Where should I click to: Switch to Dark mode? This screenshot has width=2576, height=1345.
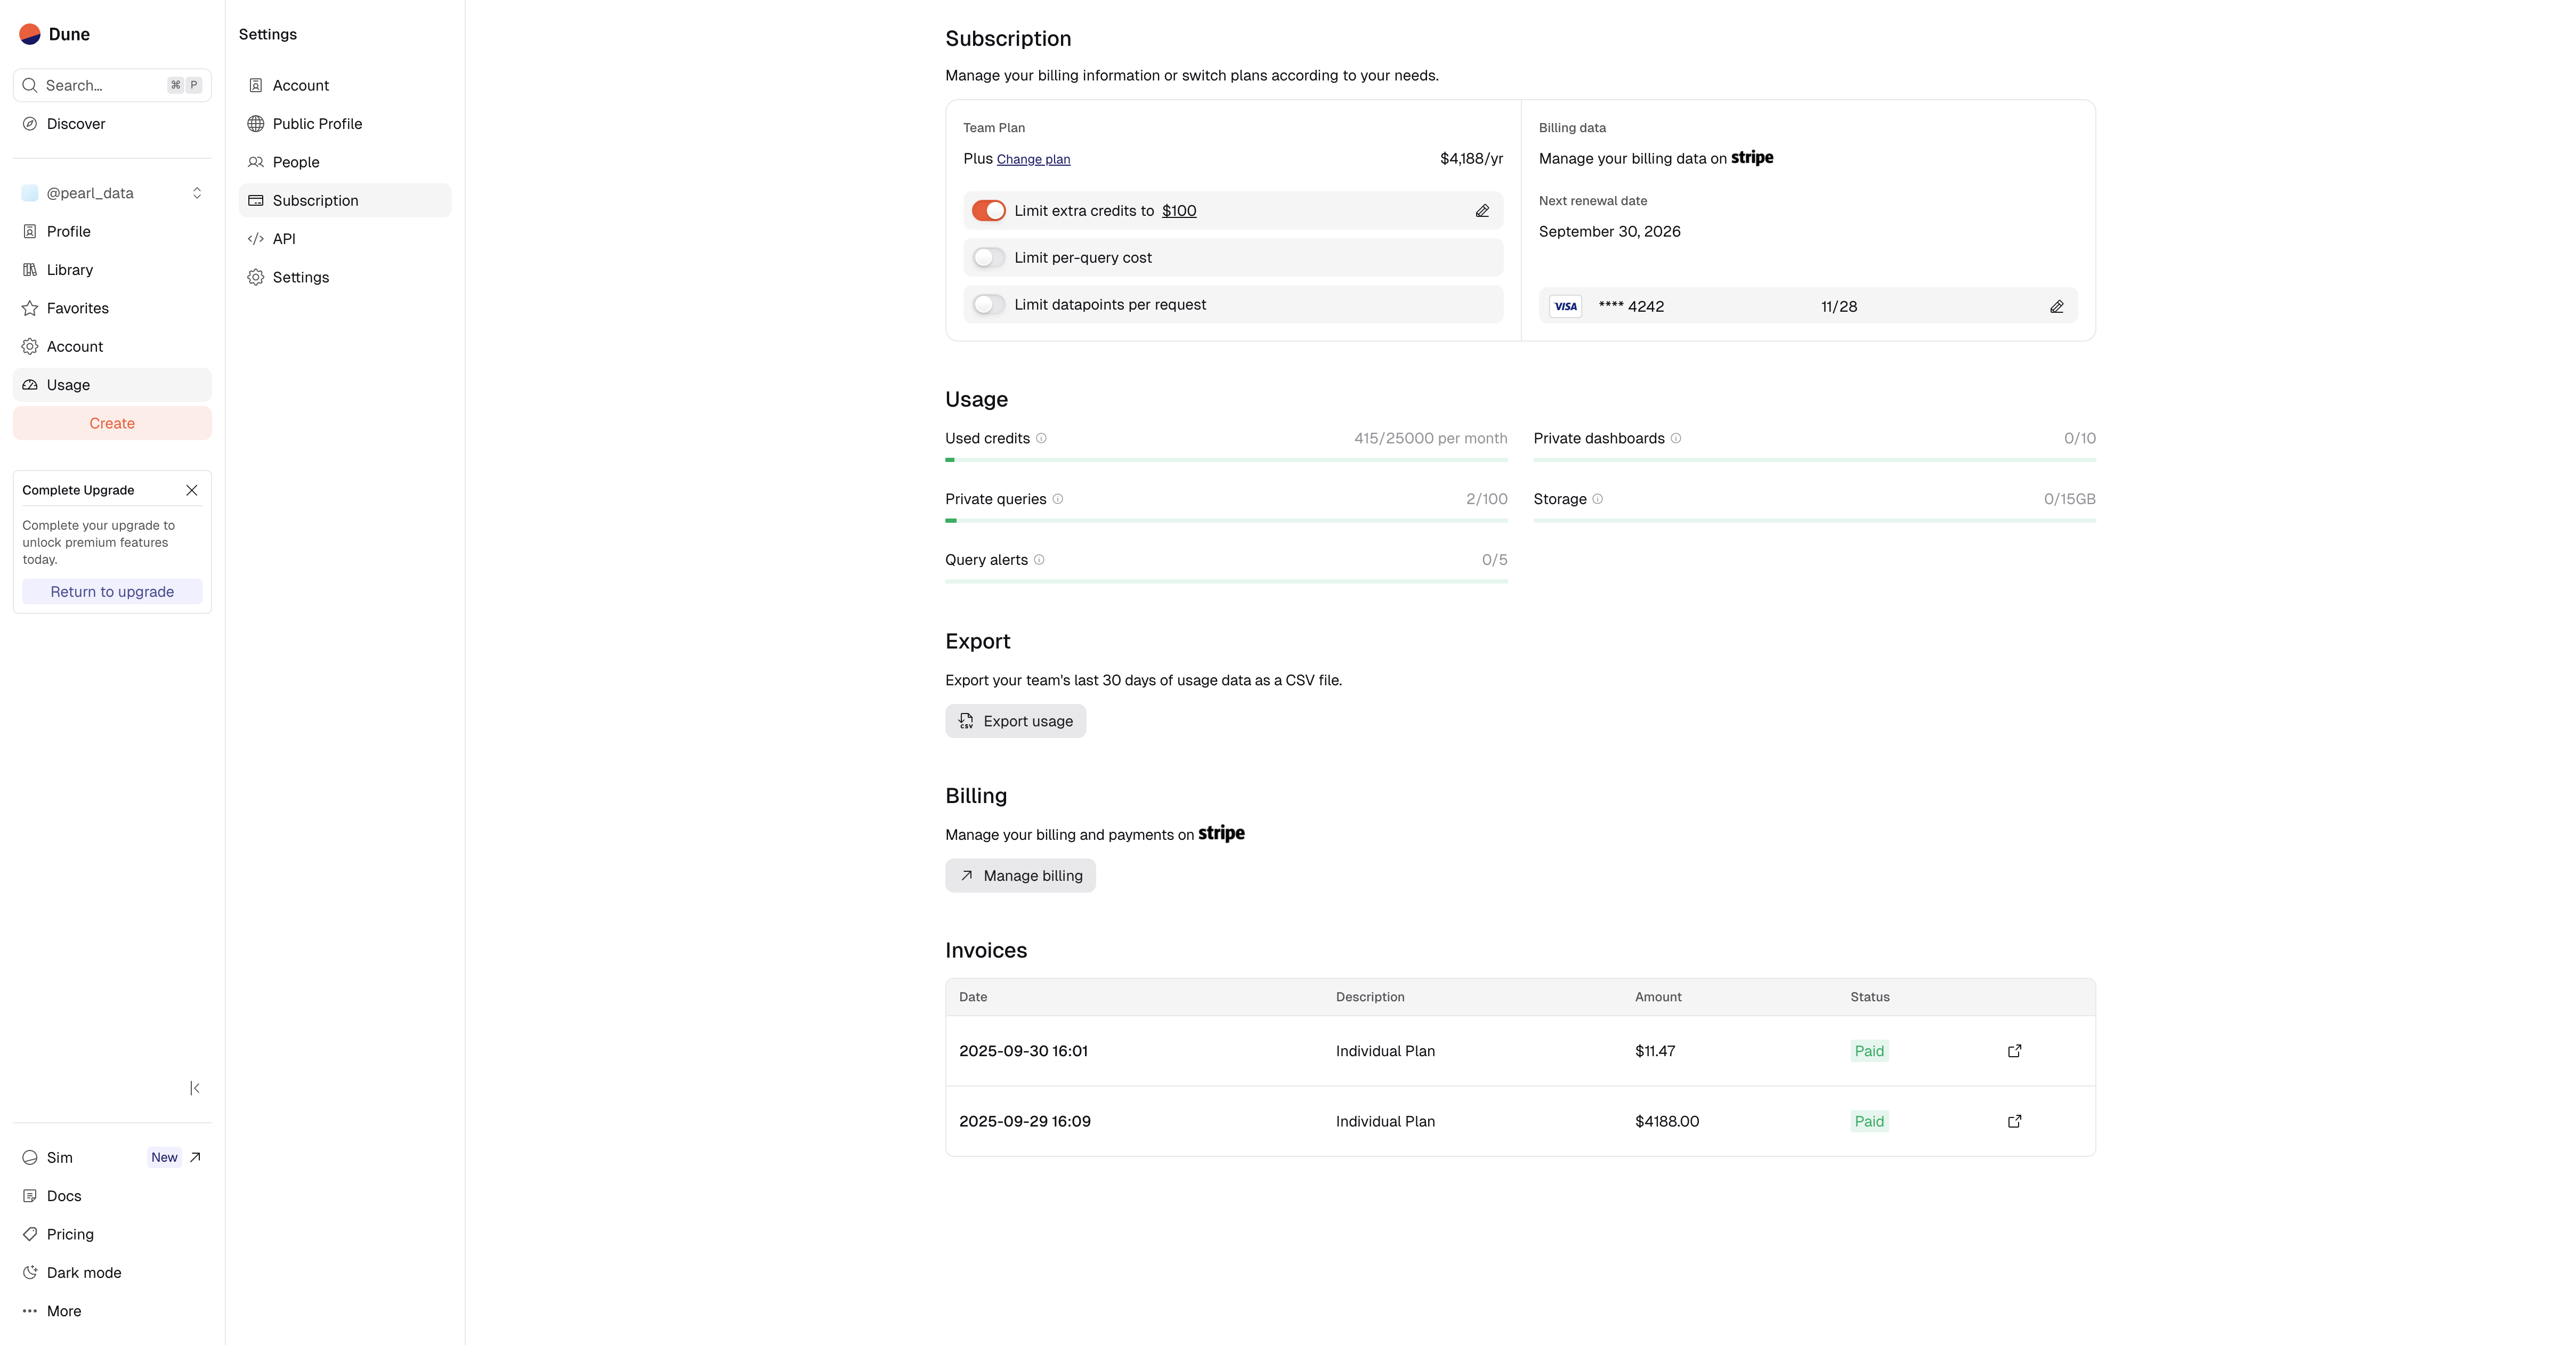coord(83,1273)
